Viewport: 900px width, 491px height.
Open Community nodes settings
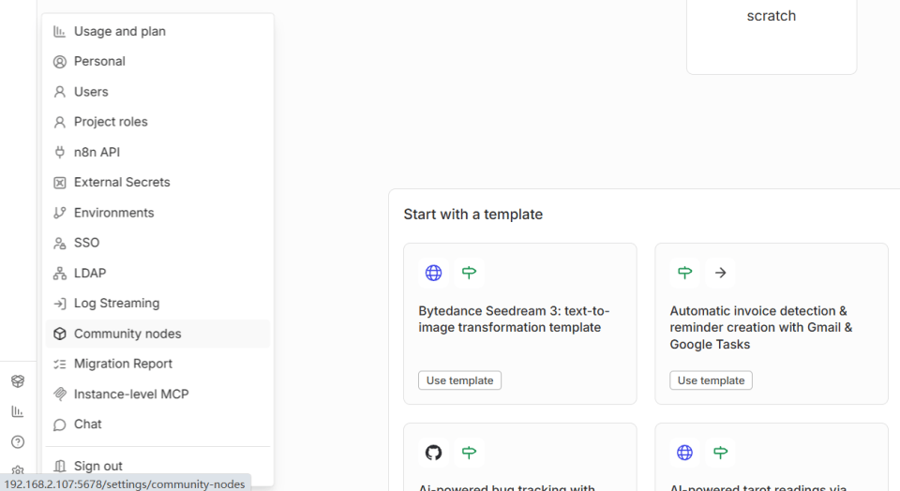click(x=127, y=334)
